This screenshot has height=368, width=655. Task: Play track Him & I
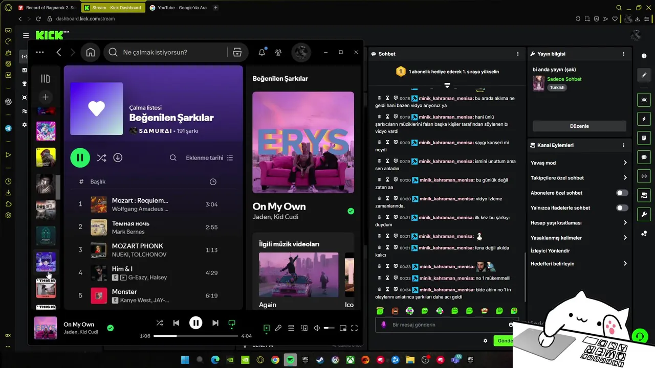154,273
